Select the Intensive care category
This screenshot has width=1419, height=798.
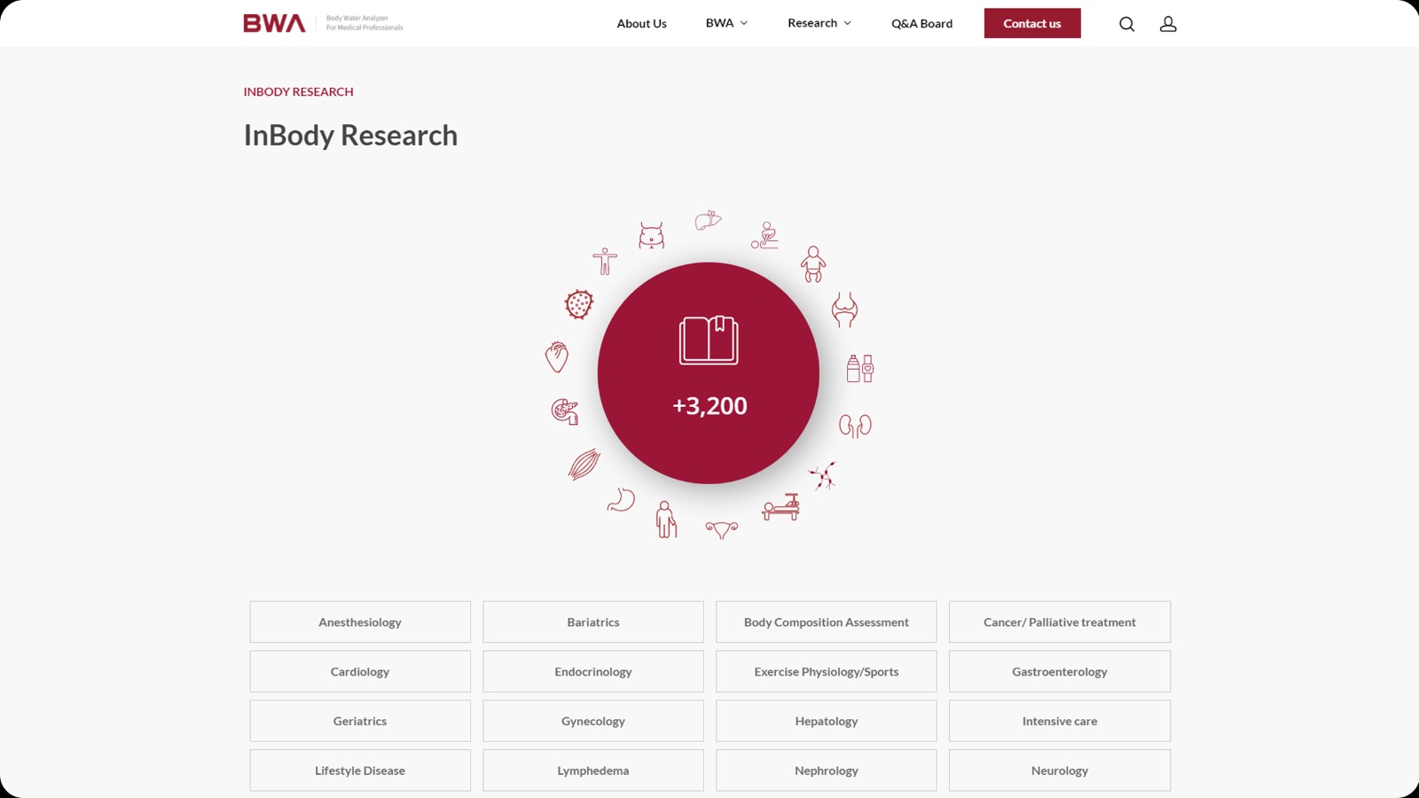pyautogui.click(x=1060, y=722)
